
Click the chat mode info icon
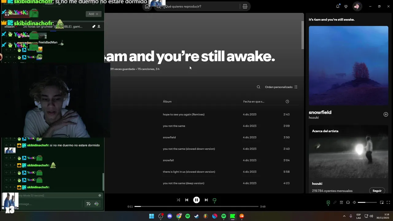[100, 196]
